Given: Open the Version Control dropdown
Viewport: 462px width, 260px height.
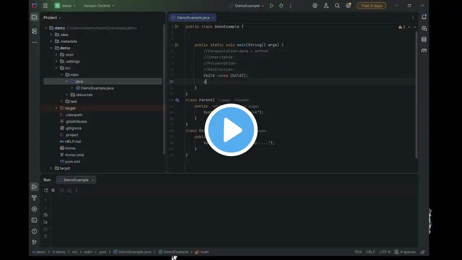Looking at the screenshot, I should click(99, 6).
